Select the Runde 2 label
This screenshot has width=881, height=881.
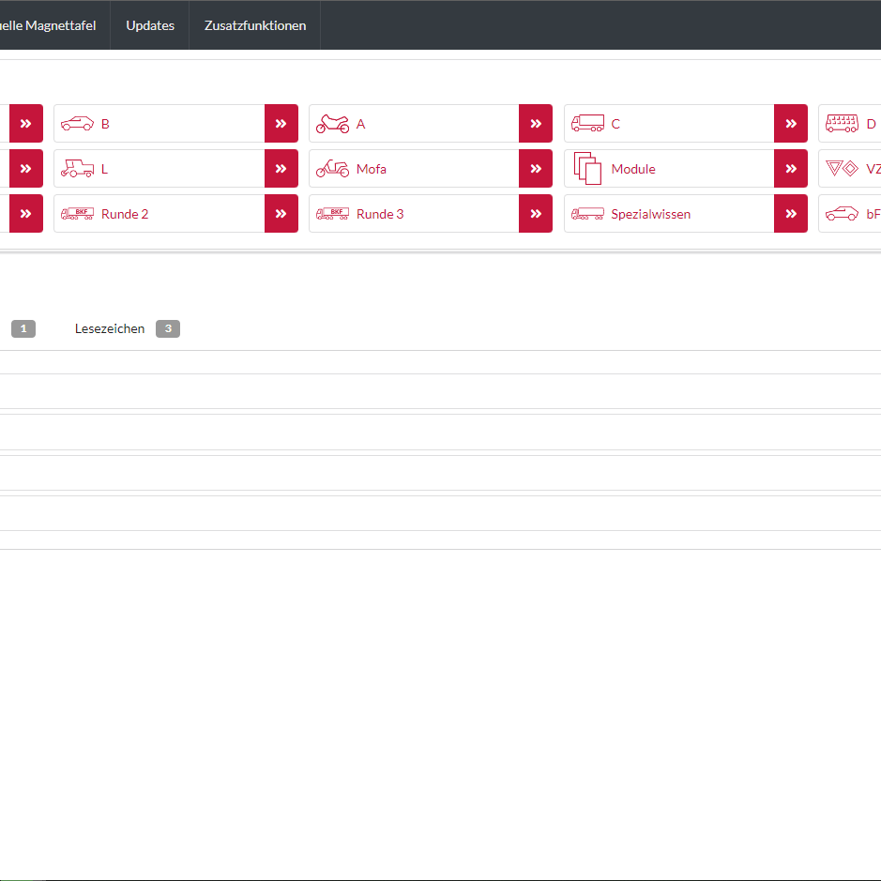125,214
